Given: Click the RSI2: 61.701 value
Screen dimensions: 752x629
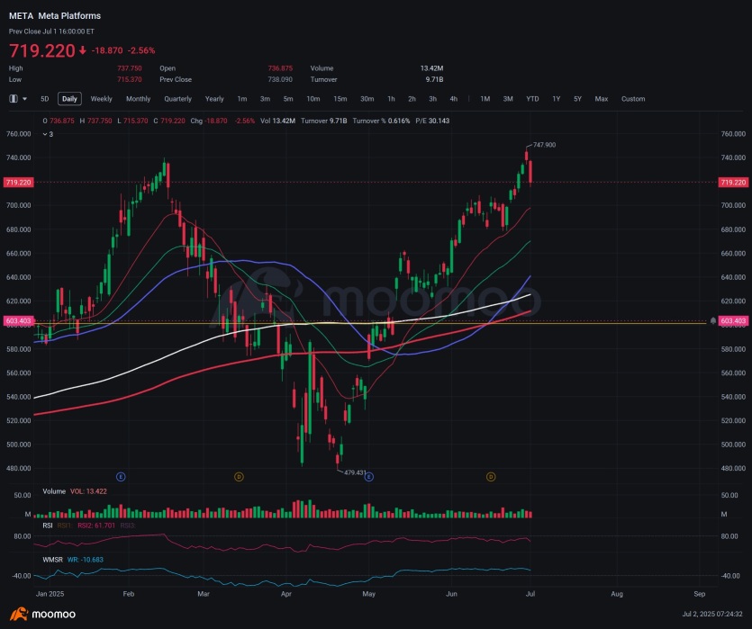Looking at the screenshot, I should pos(96,526).
